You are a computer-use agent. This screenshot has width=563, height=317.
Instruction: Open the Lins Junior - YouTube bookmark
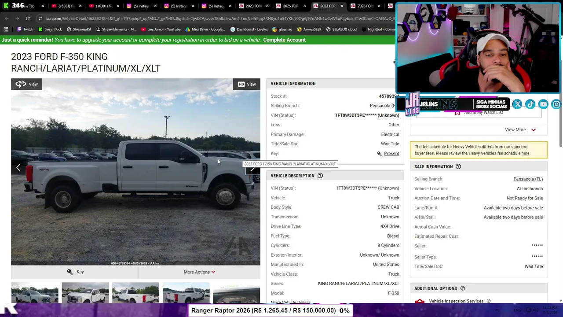pyautogui.click(x=161, y=29)
